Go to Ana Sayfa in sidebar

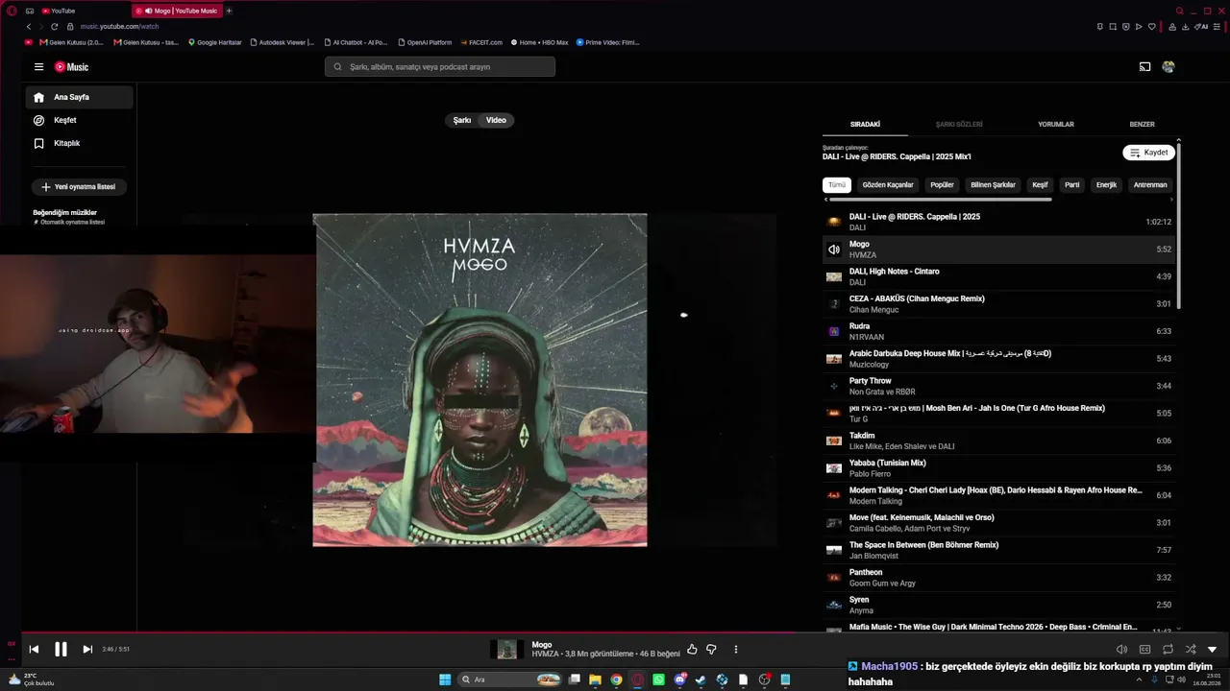(x=79, y=97)
